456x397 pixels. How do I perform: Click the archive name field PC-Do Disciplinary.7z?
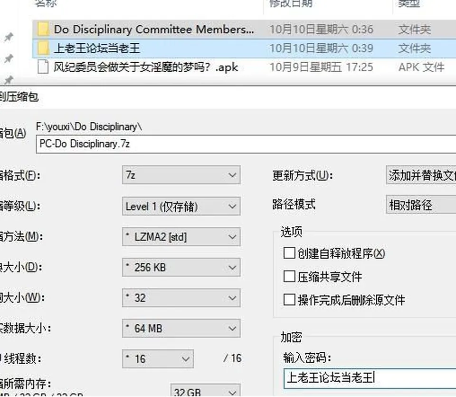(246, 144)
